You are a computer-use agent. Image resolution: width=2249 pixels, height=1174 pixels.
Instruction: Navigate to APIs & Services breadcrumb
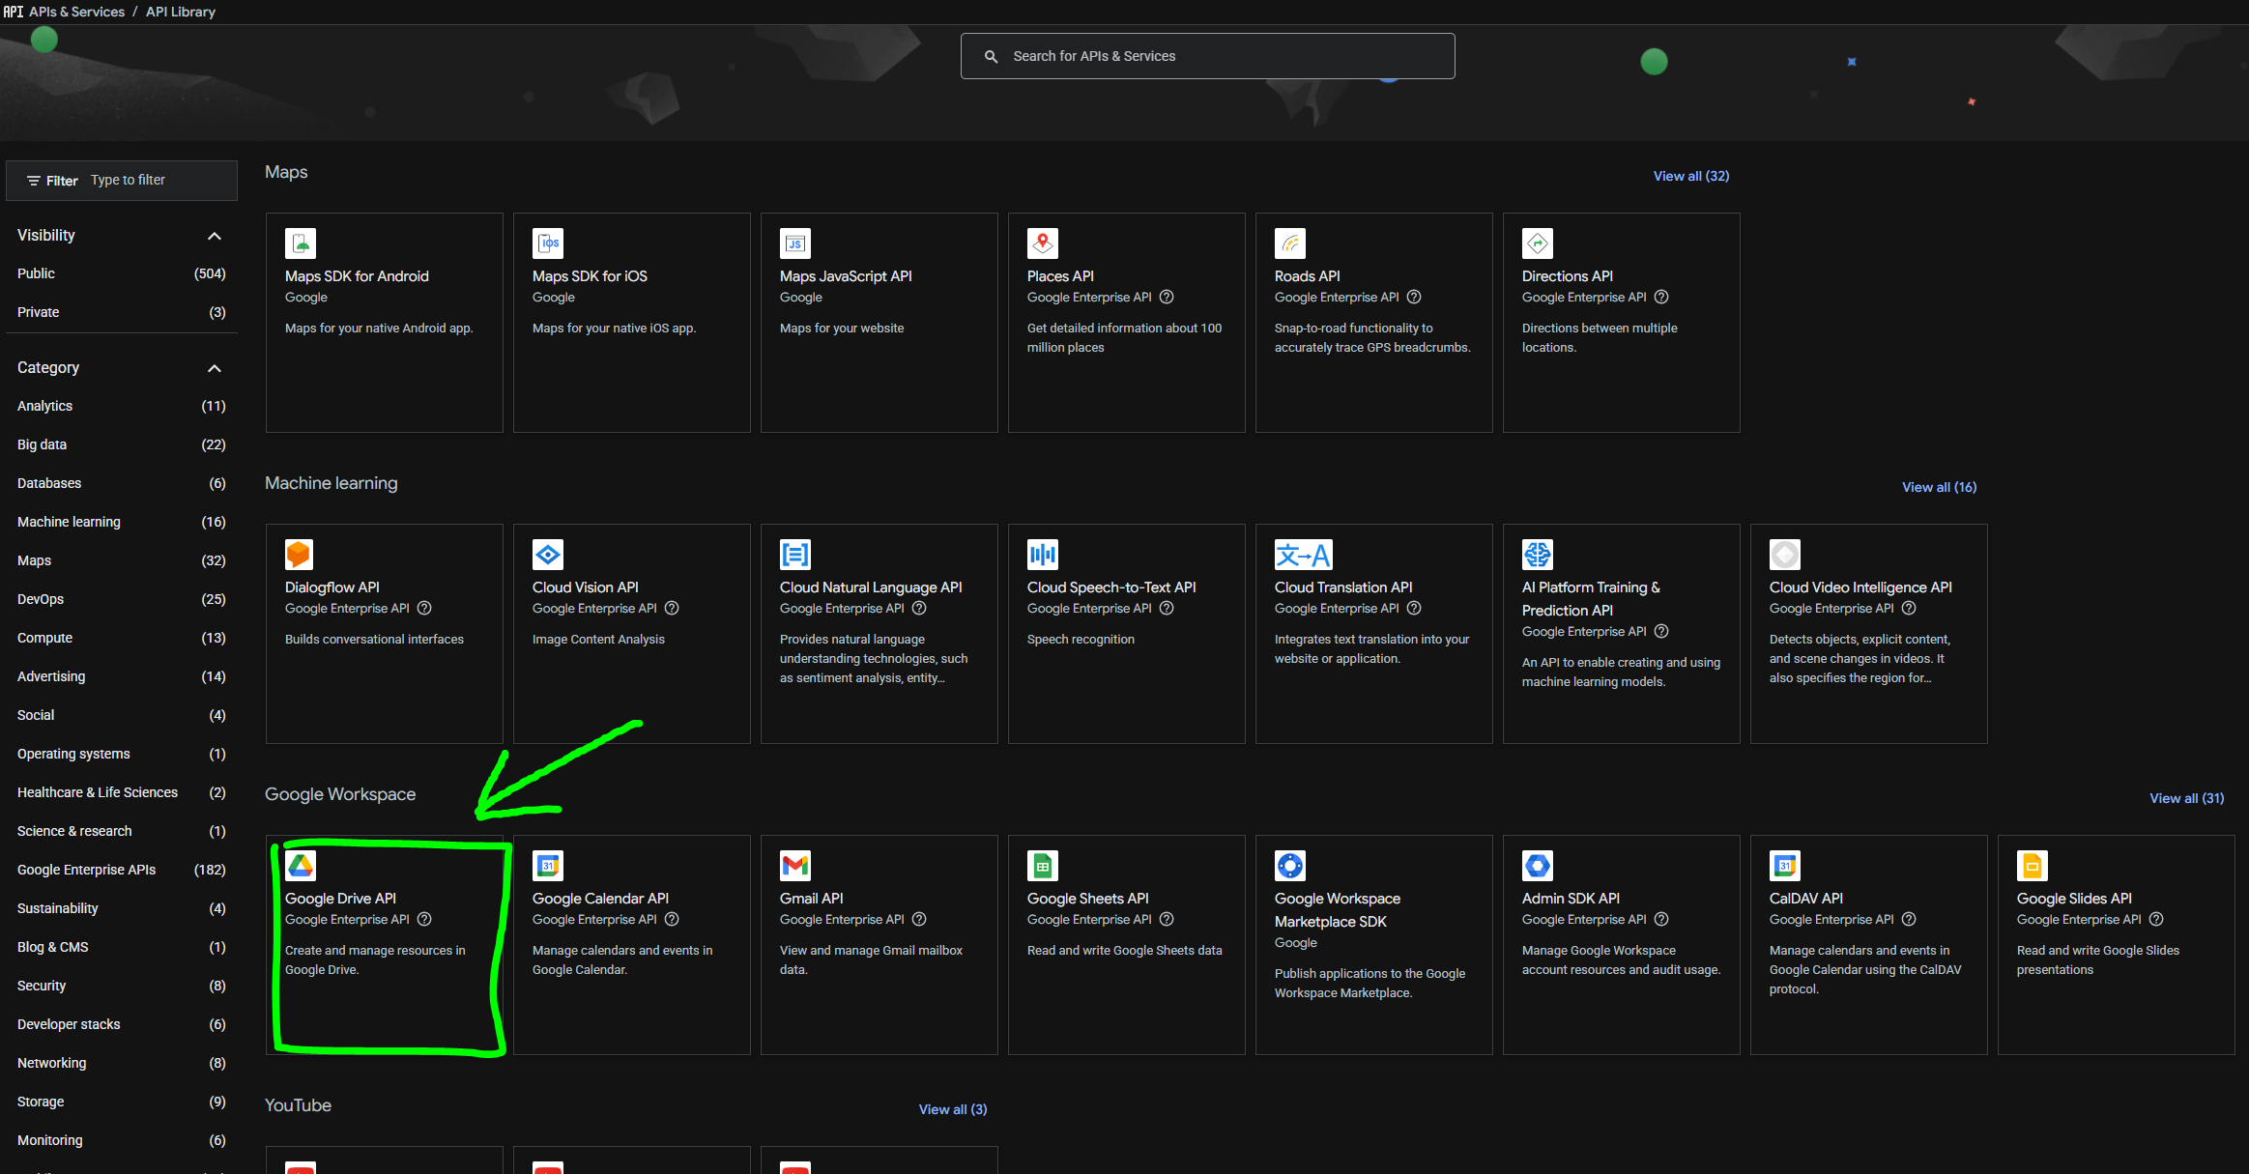tap(75, 11)
